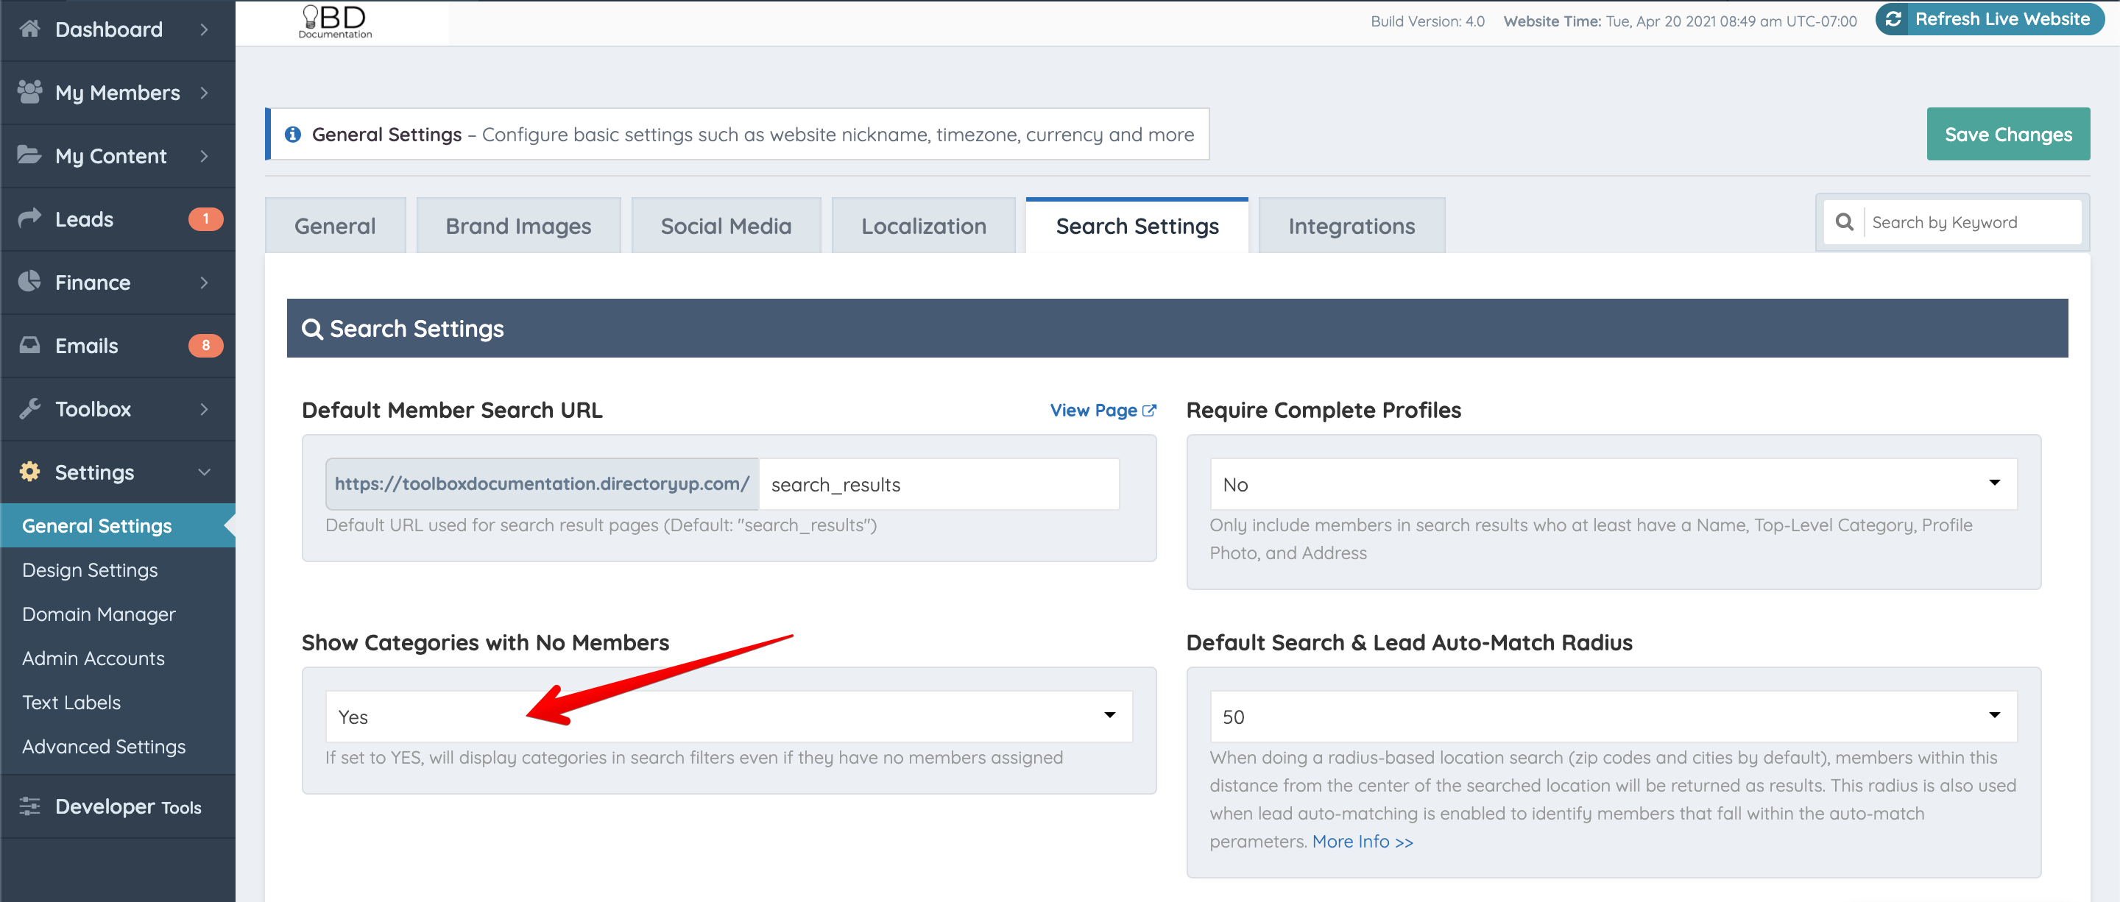Click the Developer Tools sliders icon
The image size is (2120, 902).
(x=29, y=806)
